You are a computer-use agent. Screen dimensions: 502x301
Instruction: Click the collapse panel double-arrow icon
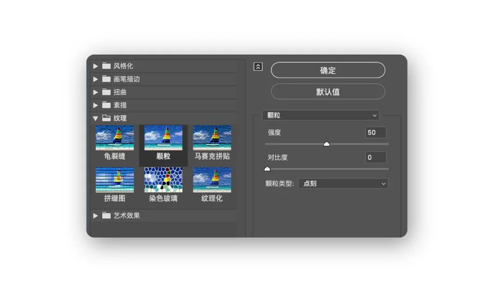[x=258, y=66]
